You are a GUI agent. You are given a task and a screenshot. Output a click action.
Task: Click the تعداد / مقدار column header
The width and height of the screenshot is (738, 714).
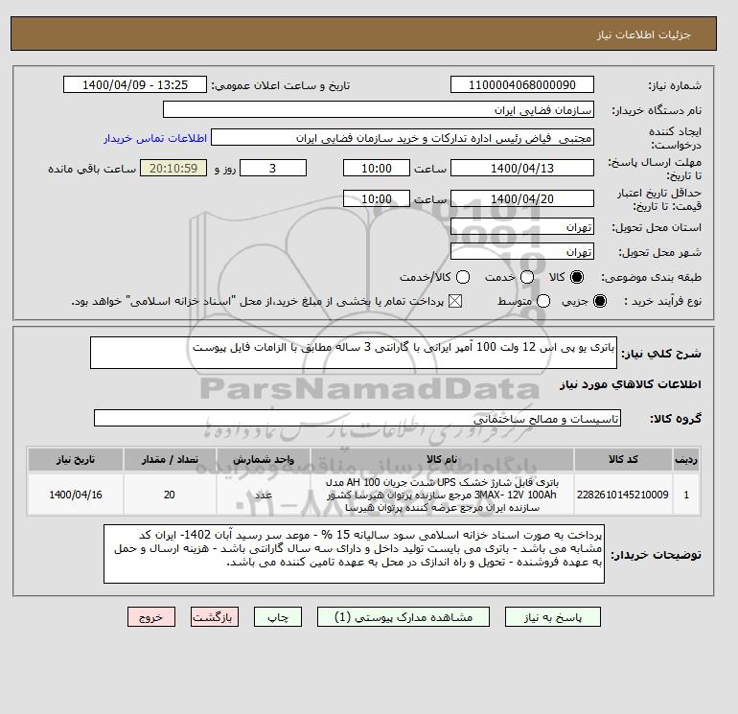(170, 459)
